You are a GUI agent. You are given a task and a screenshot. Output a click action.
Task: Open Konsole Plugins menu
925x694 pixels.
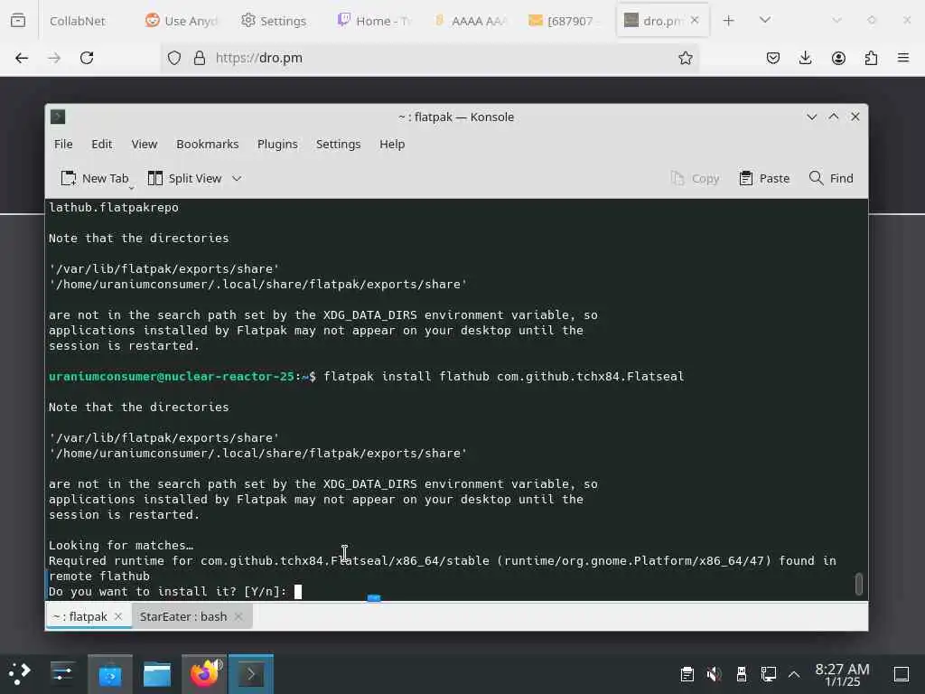pyautogui.click(x=277, y=144)
